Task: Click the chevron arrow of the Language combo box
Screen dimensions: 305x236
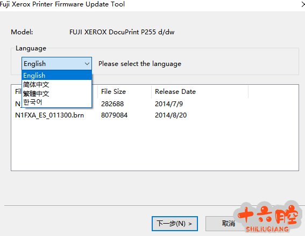Action: (x=87, y=64)
